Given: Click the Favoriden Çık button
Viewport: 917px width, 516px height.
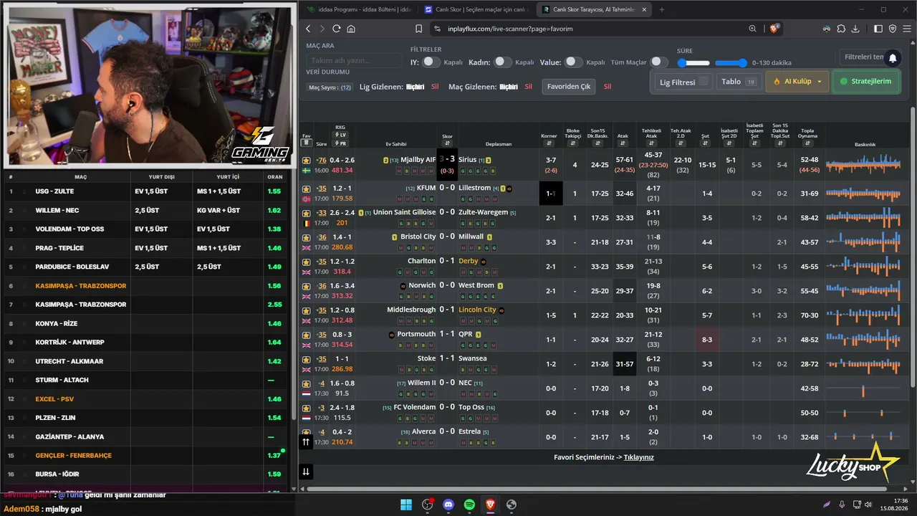Looking at the screenshot, I should (x=569, y=87).
